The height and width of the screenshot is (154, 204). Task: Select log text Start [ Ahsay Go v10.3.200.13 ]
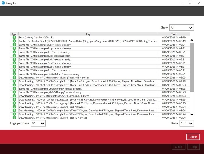click(36, 38)
